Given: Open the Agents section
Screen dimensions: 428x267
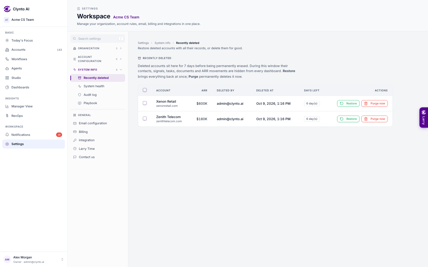Looking at the screenshot, I should click(34, 68).
